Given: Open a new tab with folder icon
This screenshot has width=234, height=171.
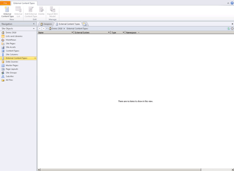Looking at the screenshot, I should pos(85,24).
